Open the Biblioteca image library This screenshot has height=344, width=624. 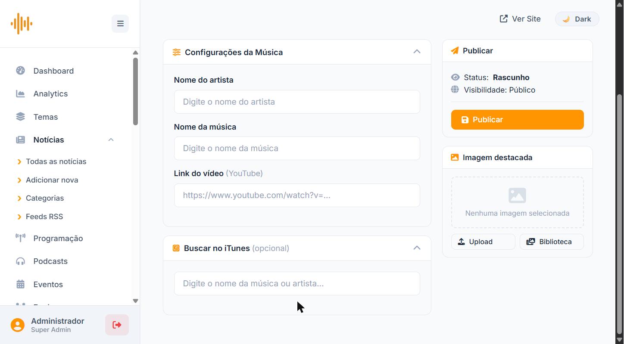click(x=552, y=242)
